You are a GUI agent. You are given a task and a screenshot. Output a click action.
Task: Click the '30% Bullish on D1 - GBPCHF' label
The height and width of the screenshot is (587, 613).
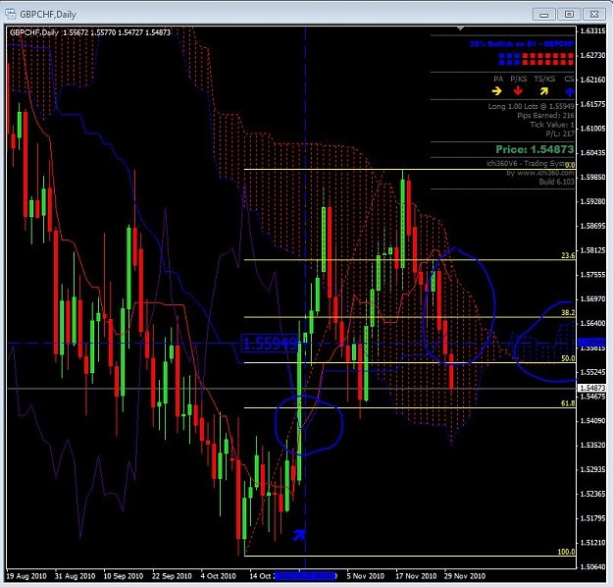pyautogui.click(x=522, y=44)
